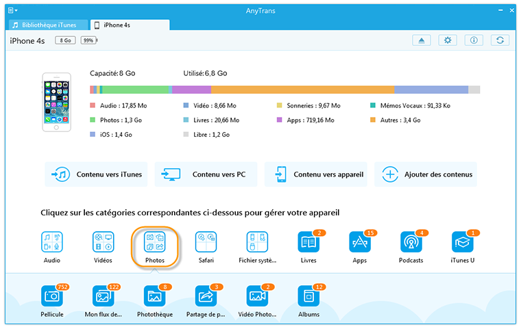Click the eject device icon

click(x=422, y=40)
